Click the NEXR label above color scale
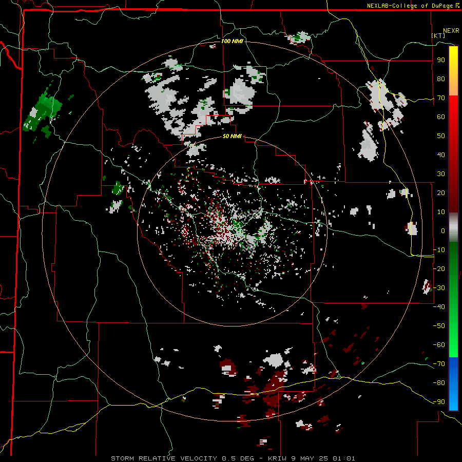The width and height of the screenshot is (462, 462). pos(451,31)
